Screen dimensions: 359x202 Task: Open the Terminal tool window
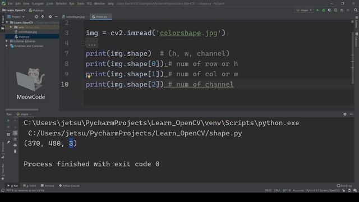pos(47,186)
